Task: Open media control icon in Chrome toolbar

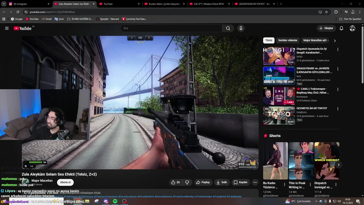Action: [x=346, y=12]
